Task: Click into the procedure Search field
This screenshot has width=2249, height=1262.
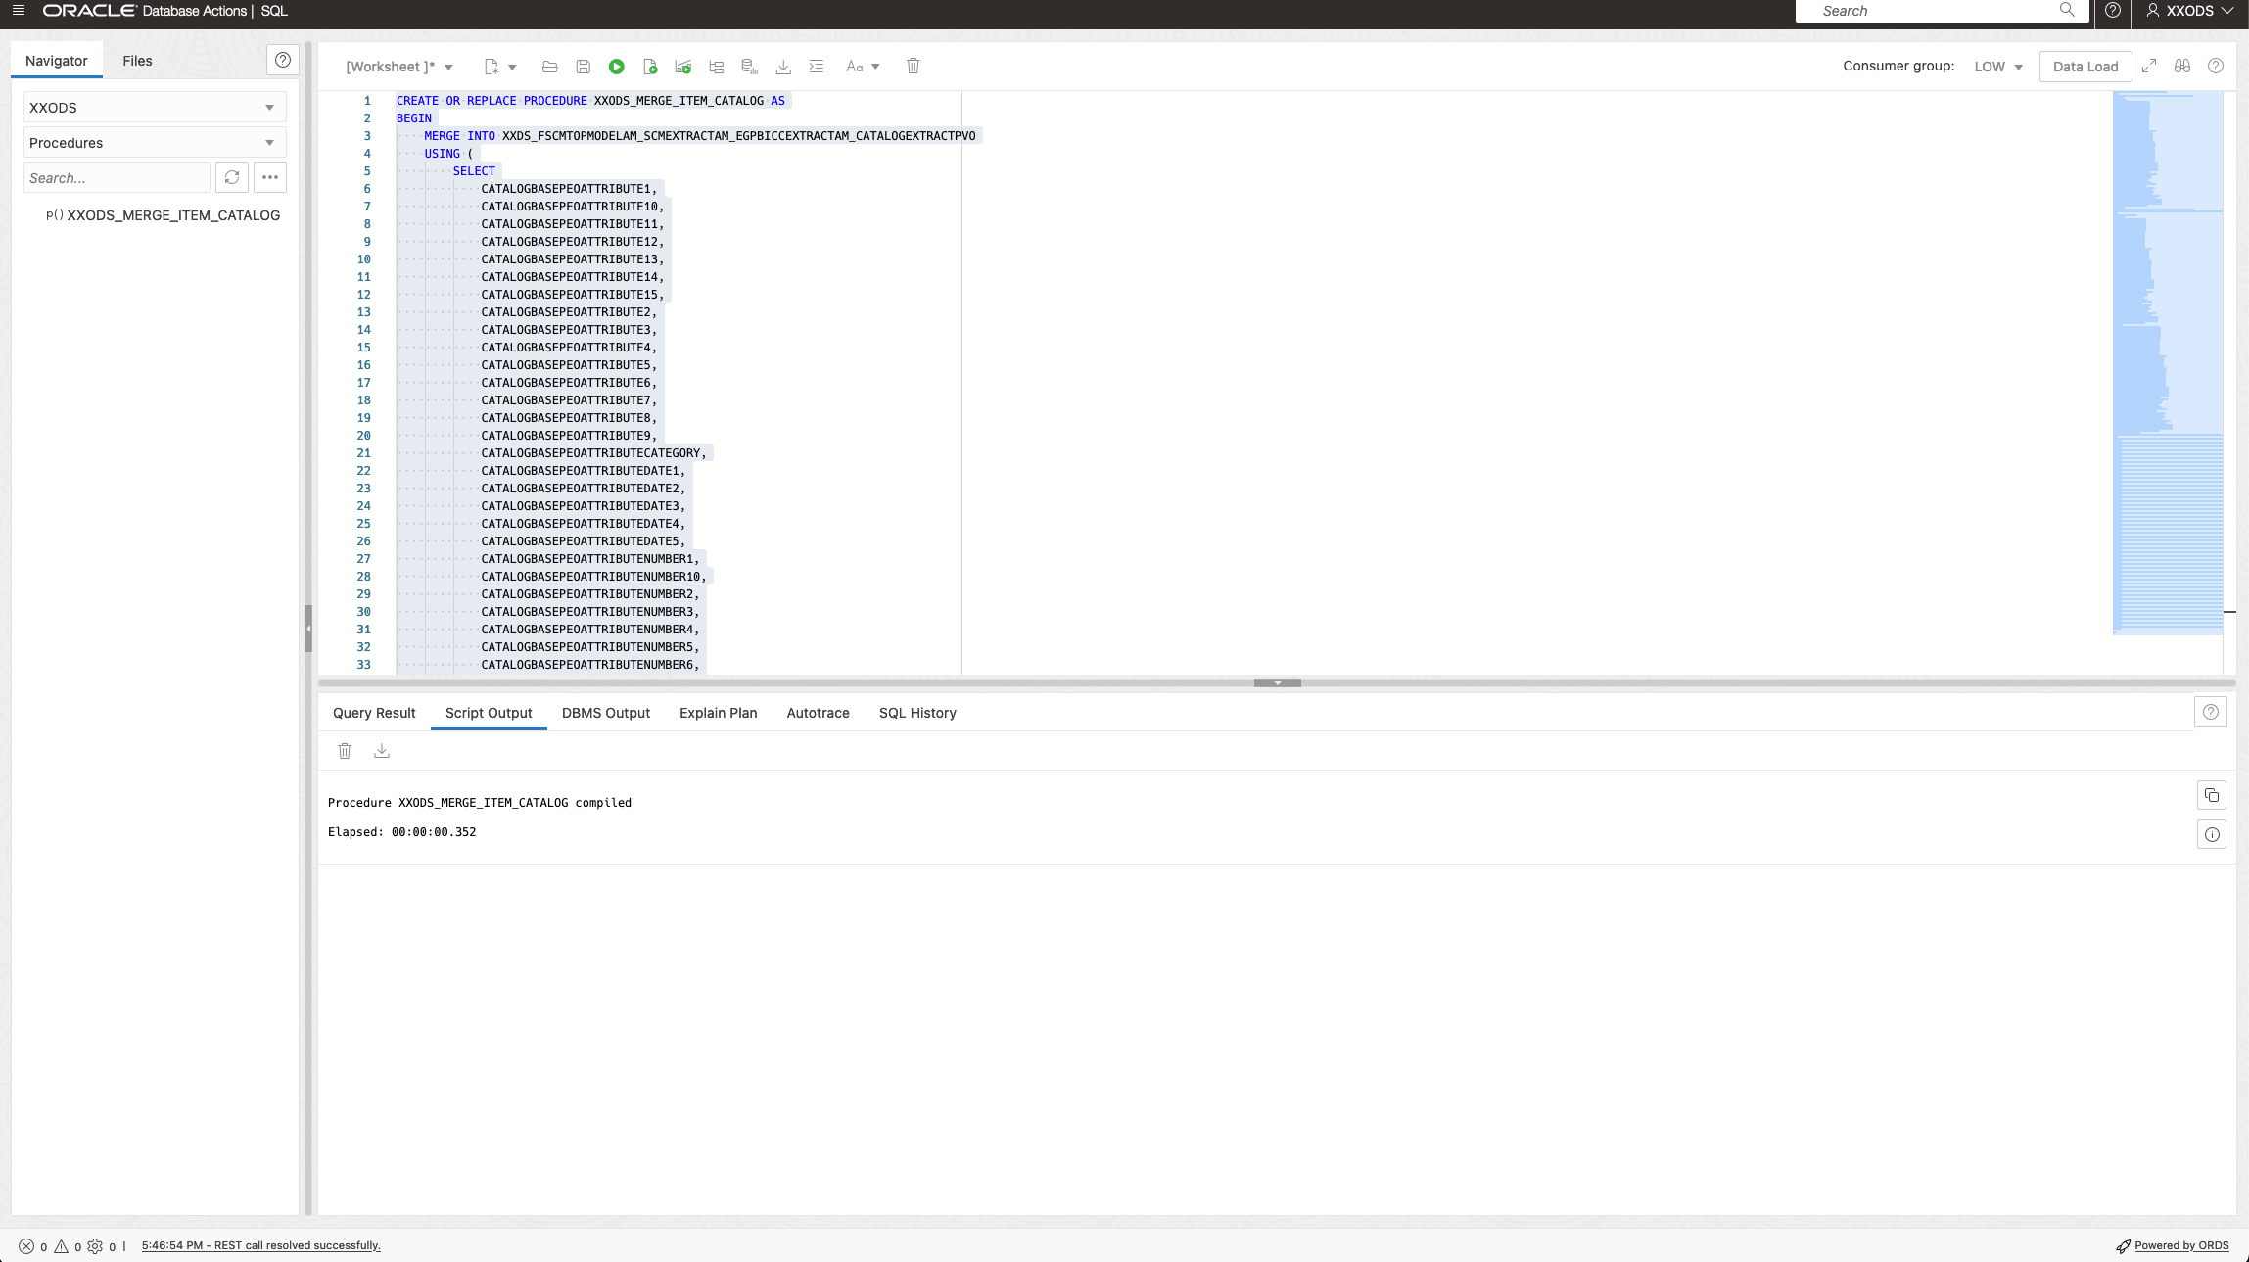Action: (116, 177)
